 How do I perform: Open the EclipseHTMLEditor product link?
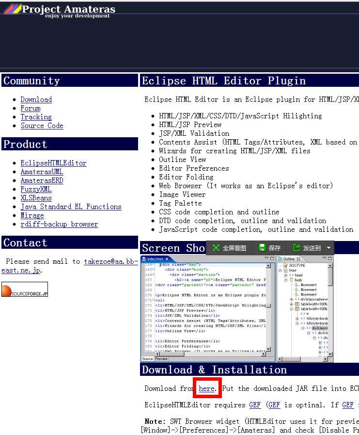pyautogui.click(x=53, y=163)
